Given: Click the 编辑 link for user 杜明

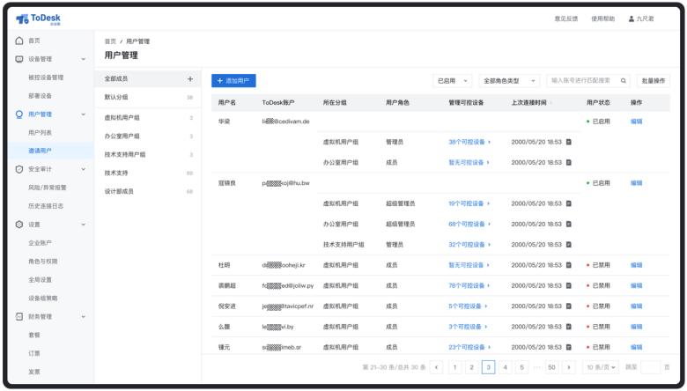Looking at the screenshot, I should point(636,265).
